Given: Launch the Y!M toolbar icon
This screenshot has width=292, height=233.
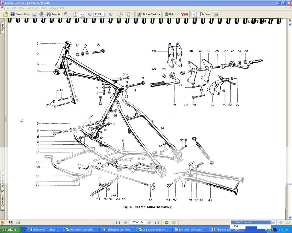Looking at the screenshot, I should pyautogui.click(x=184, y=14).
